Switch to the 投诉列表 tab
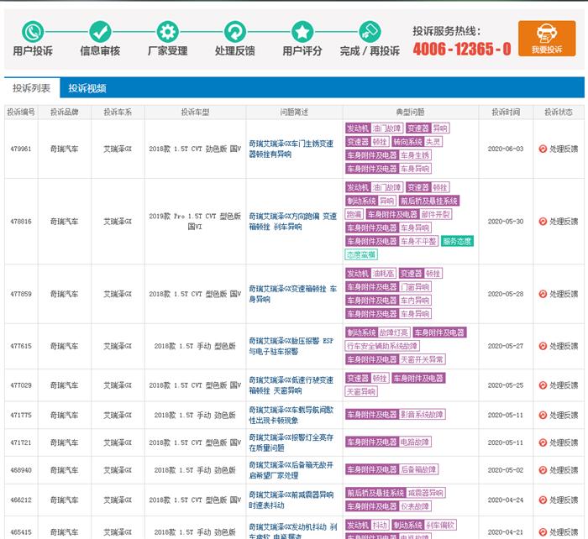The height and width of the screenshot is (539, 588). coord(32,88)
